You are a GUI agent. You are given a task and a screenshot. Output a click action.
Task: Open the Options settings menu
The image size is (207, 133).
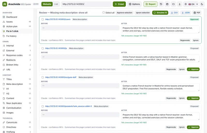click(x=134, y=4)
